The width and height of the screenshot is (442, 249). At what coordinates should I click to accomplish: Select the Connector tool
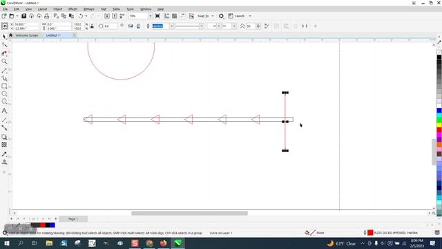coord(4,128)
